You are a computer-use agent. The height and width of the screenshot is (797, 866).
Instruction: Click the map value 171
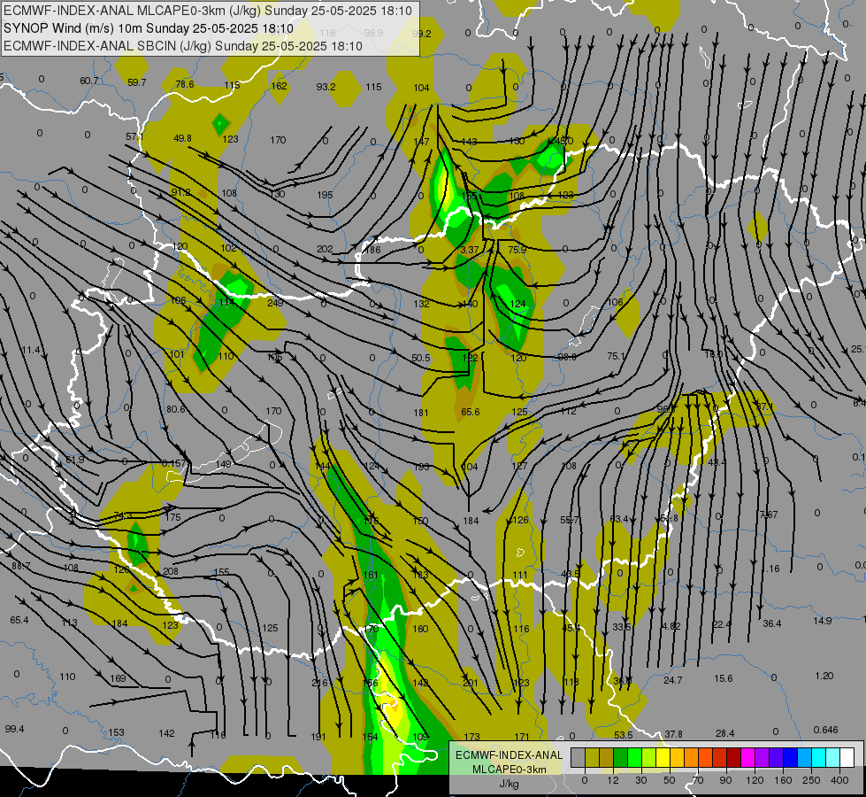point(522,737)
